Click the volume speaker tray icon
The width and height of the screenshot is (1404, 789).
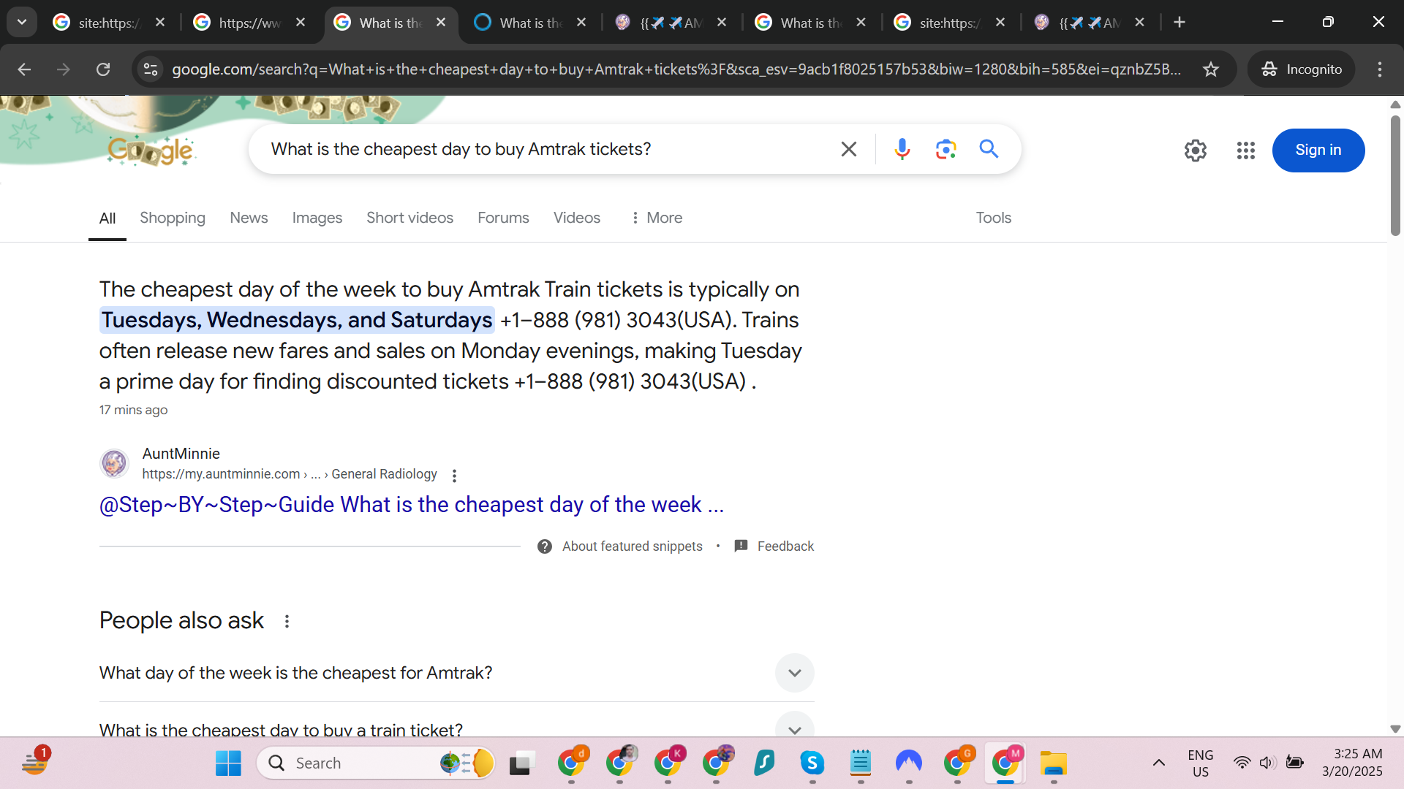point(1267,763)
